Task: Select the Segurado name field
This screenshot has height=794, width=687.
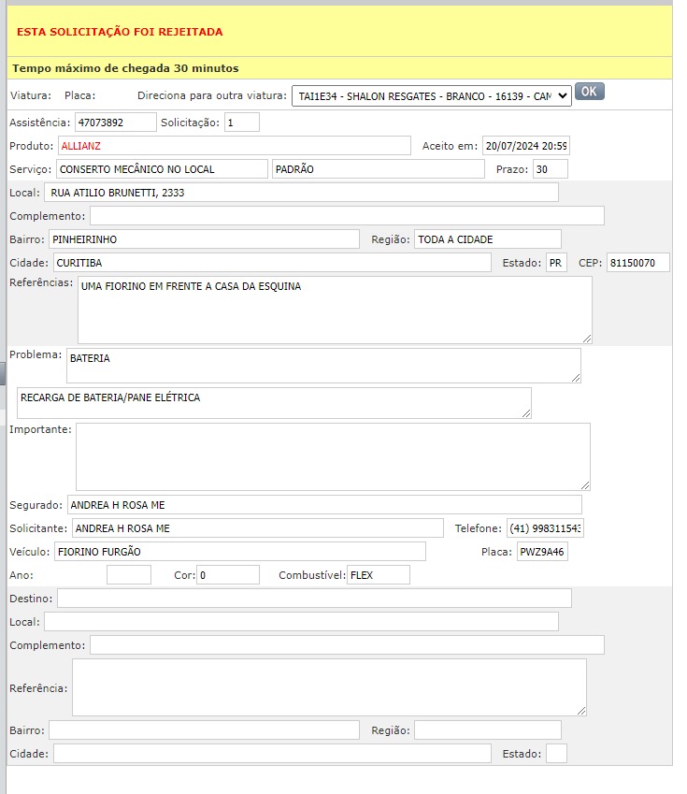Action: click(x=323, y=505)
